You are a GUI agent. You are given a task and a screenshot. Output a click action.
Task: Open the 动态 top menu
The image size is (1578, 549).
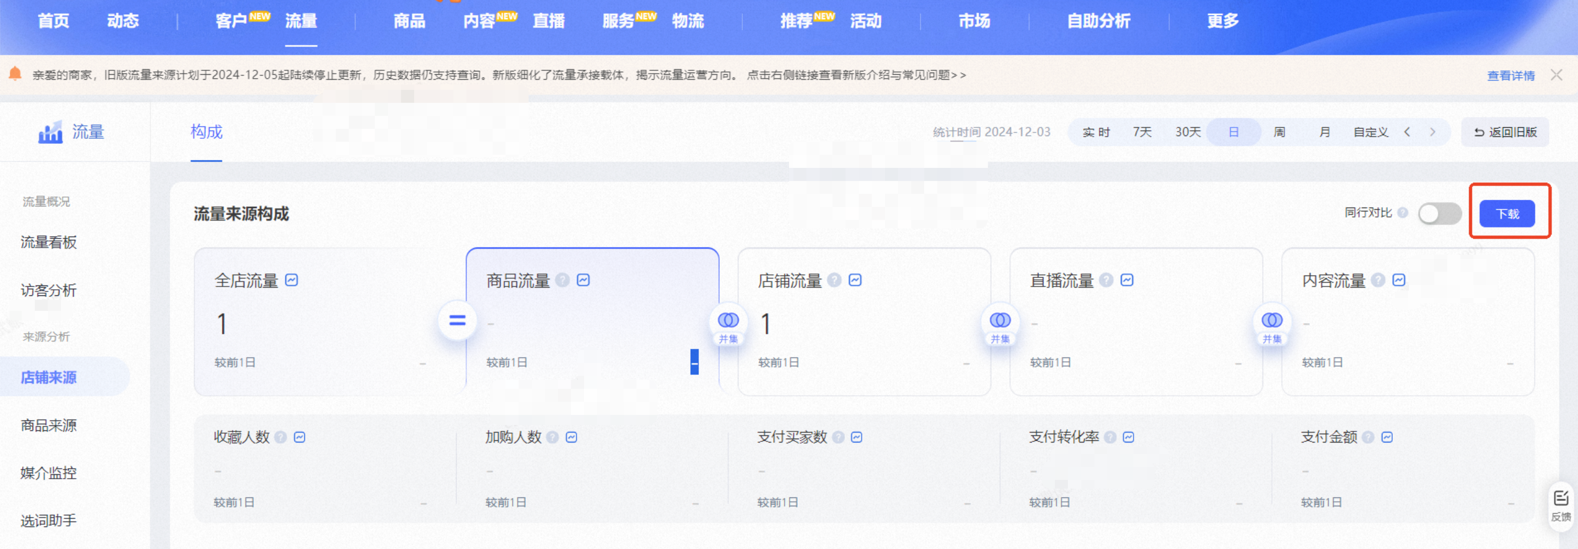pyautogui.click(x=123, y=21)
